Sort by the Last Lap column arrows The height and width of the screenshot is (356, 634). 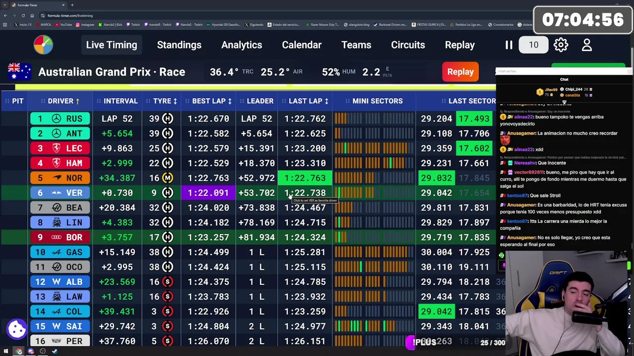326,101
